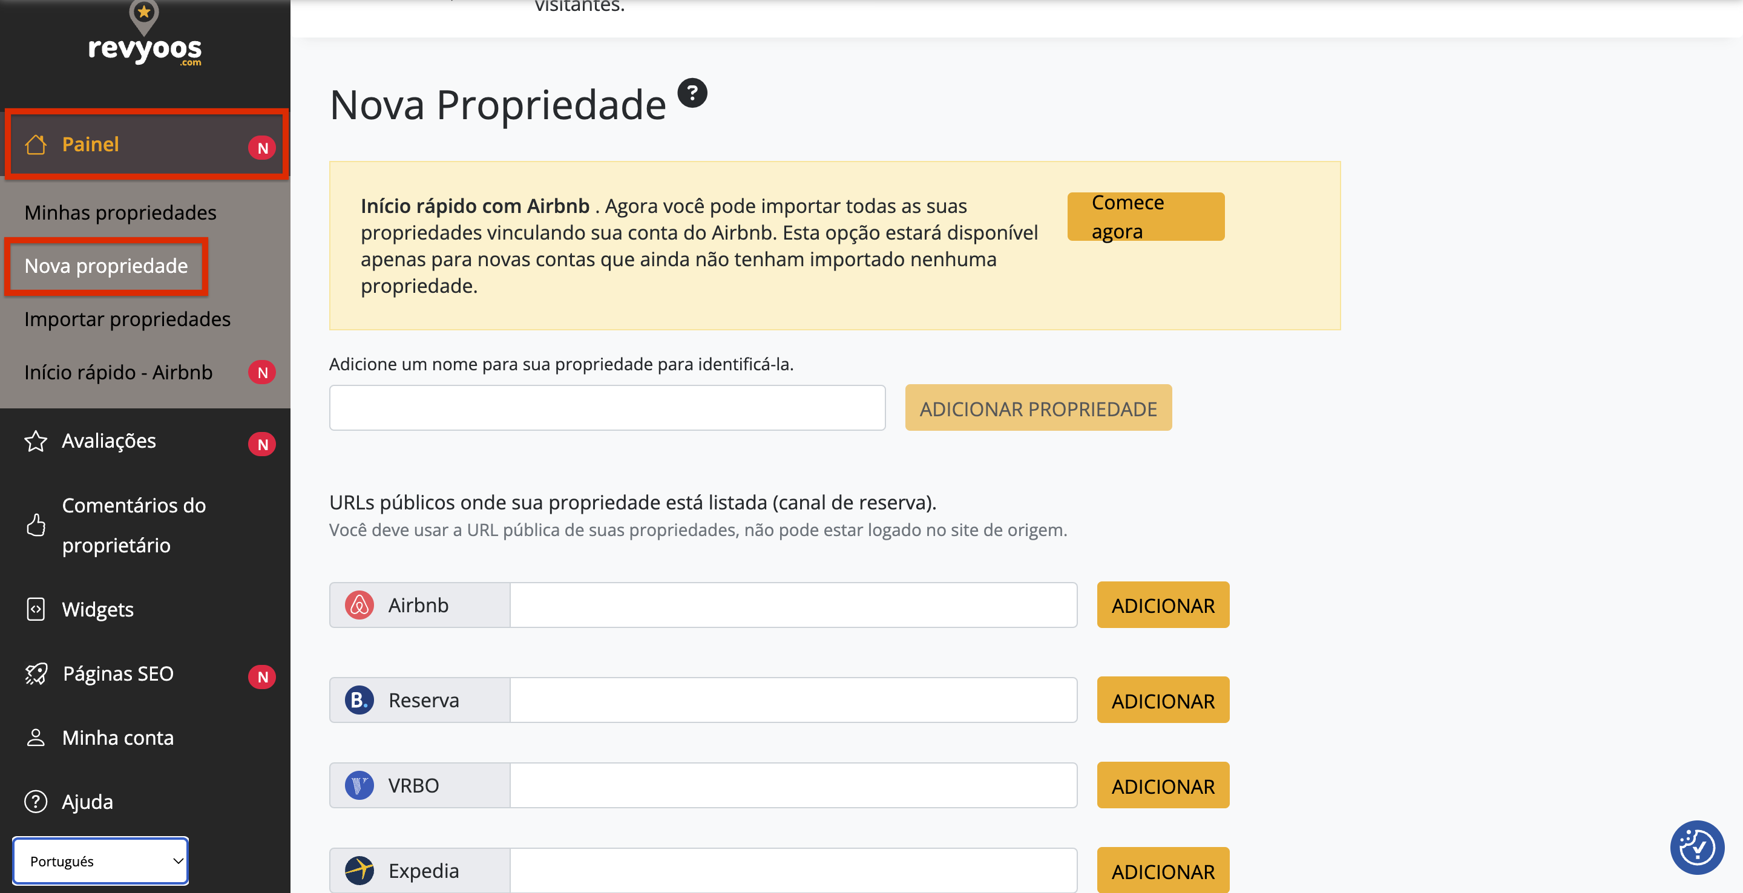The height and width of the screenshot is (893, 1743).
Task: Click the Comece agora button
Action: coord(1146,216)
